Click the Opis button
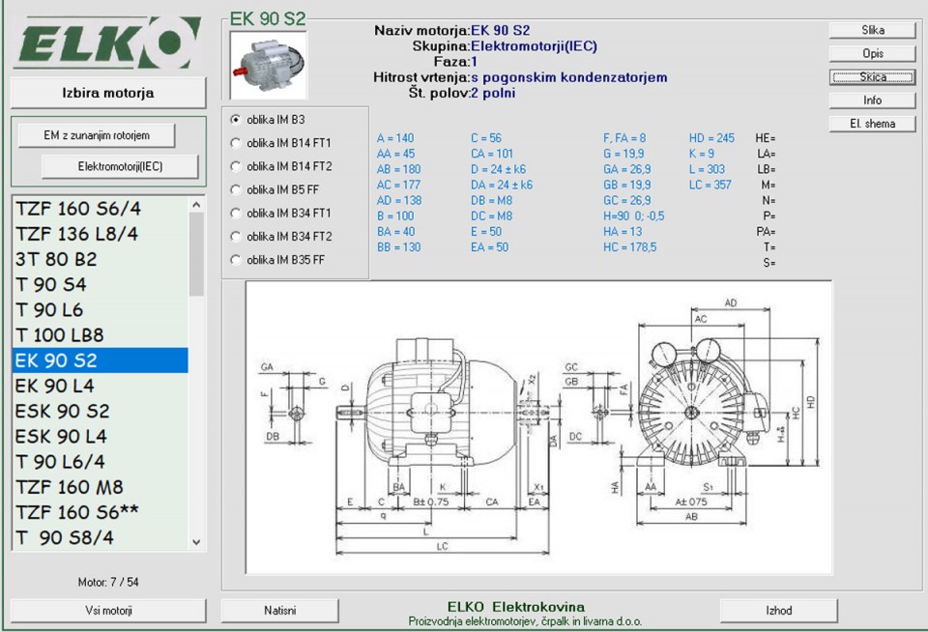The width and height of the screenshot is (928, 632). [x=872, y=53]
